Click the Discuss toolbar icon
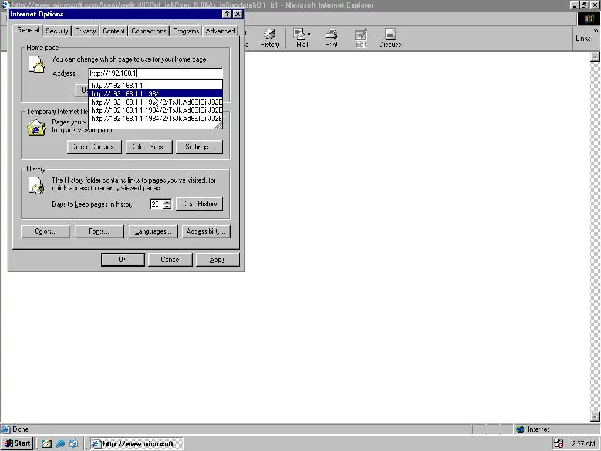The width and height of the screenshot is (601, 451). pyautogui.click(x=390, y=38)
